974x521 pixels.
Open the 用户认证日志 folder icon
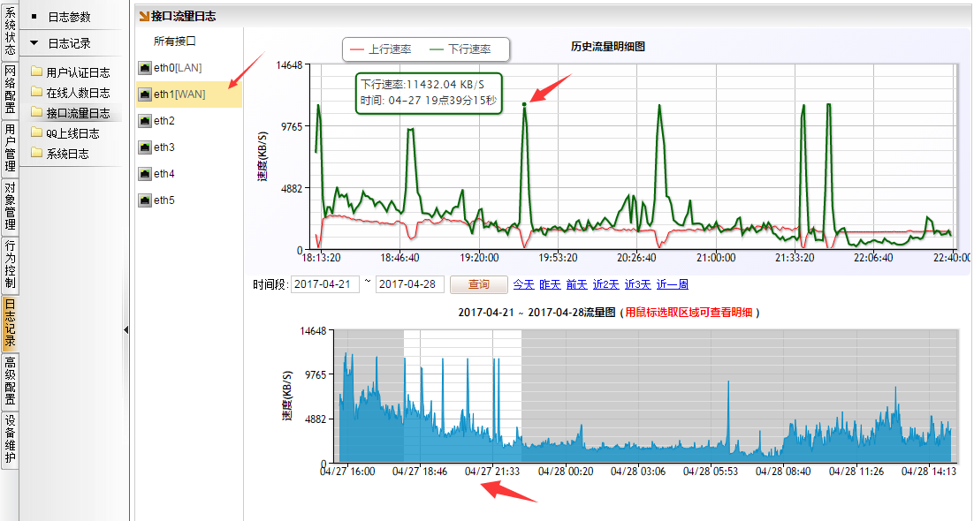coord(36,72)
